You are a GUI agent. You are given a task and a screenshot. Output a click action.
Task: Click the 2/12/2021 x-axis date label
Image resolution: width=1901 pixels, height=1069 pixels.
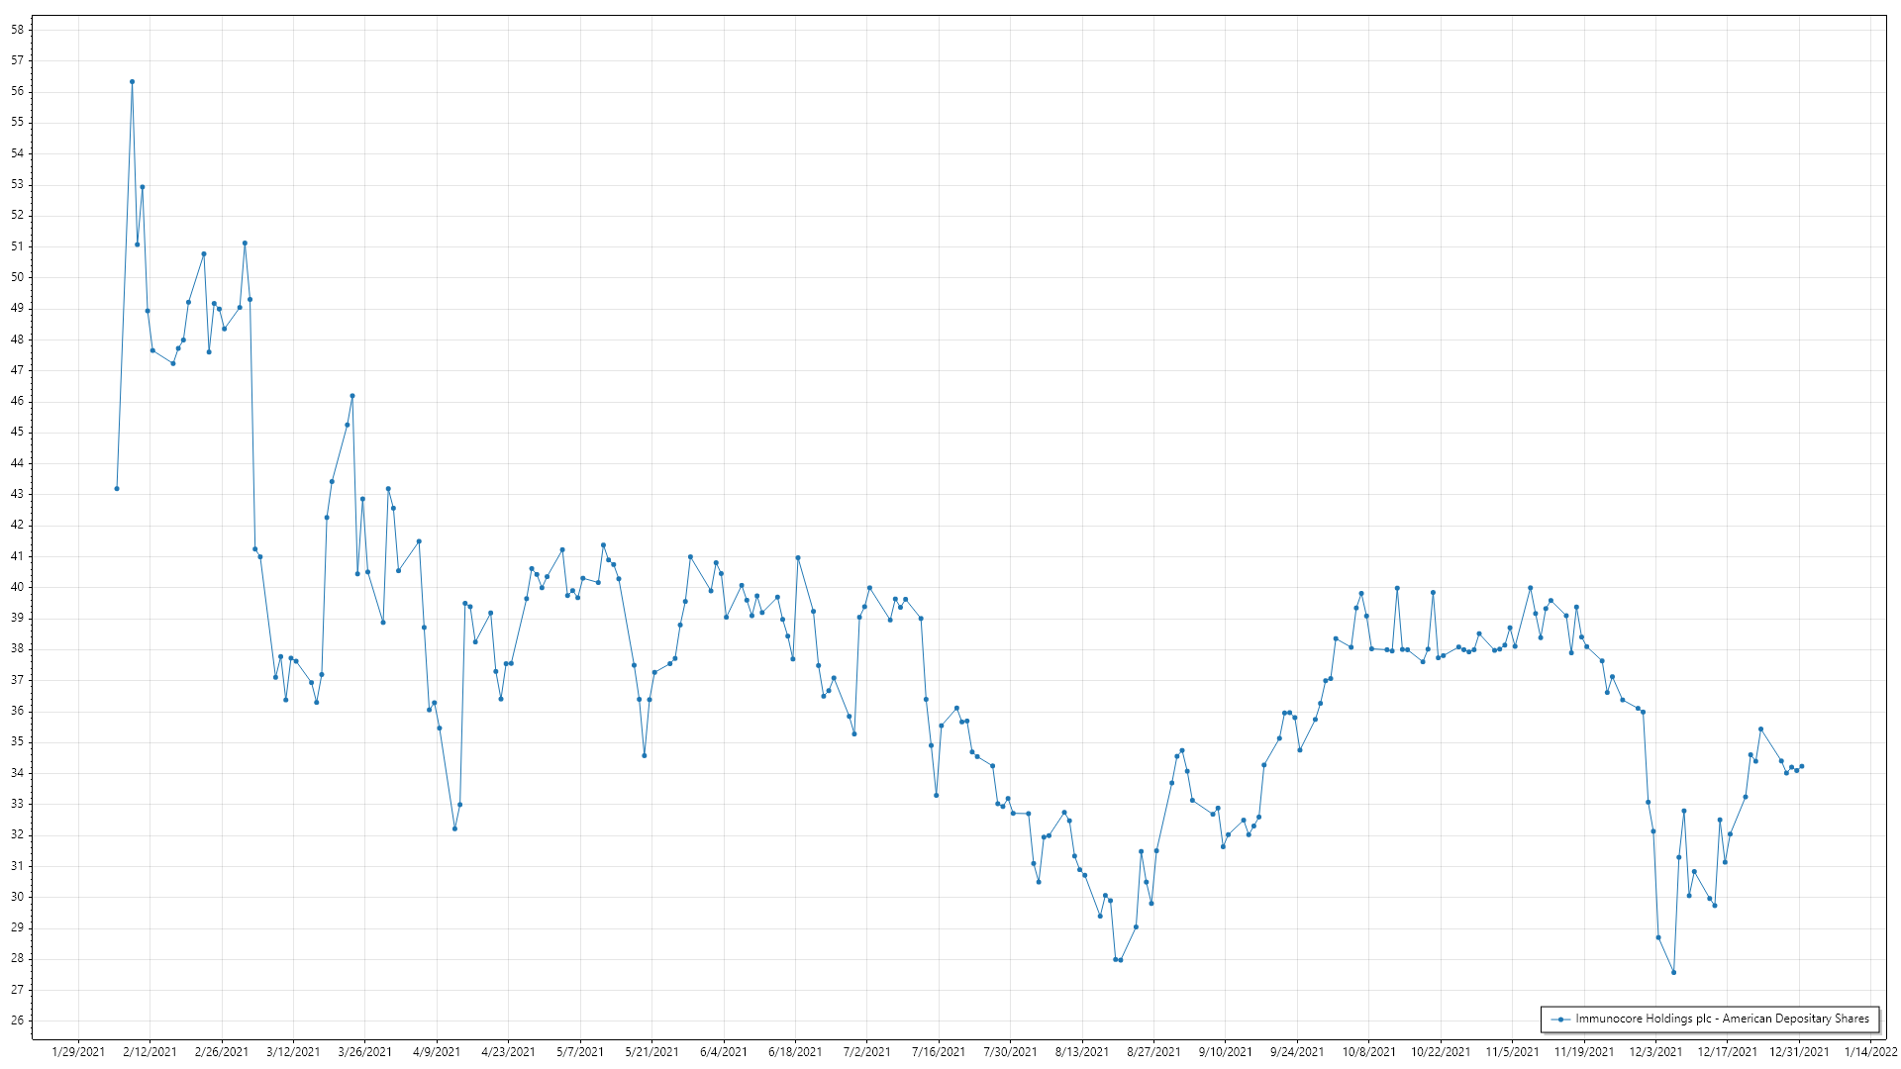pos(150,1052)
